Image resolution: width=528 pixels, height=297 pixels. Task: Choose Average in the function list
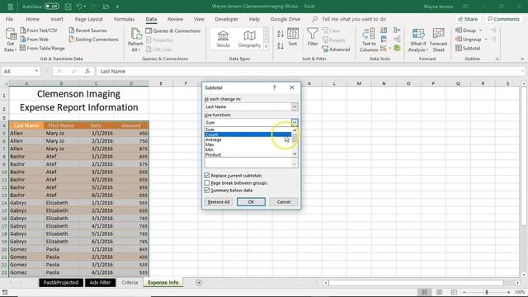[247, 139]
